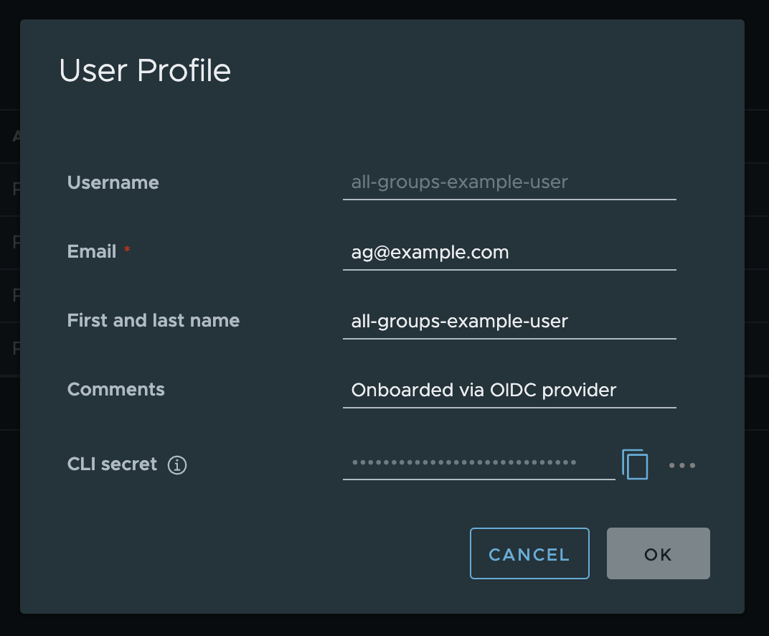The width and height of the screenshot is (769, 636).
Task: Click the Username label
Action: pyautogui.click(x=113, y=183)
